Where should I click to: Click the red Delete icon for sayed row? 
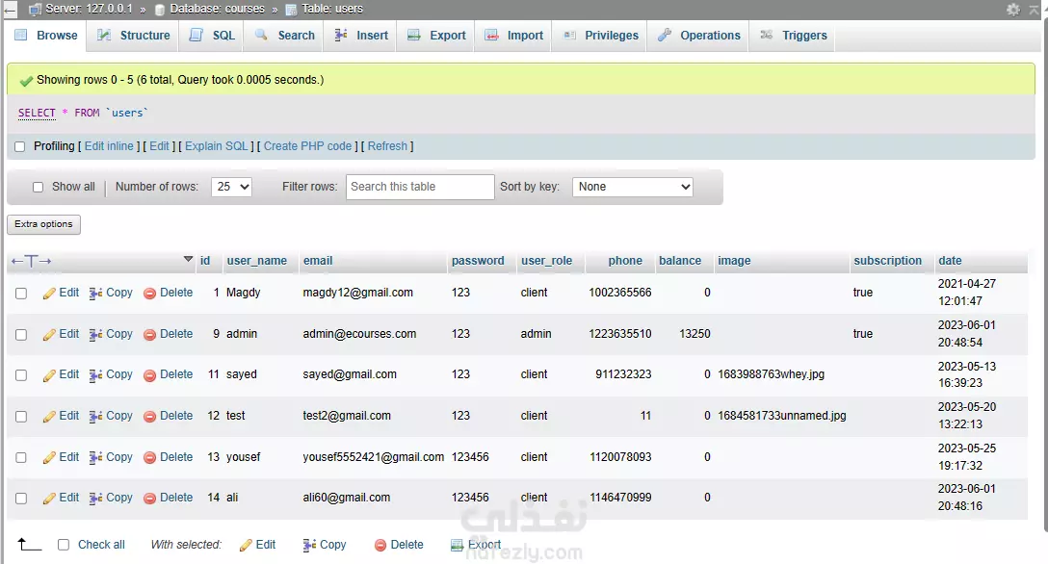pyautogui.click(x=149, y=375)
